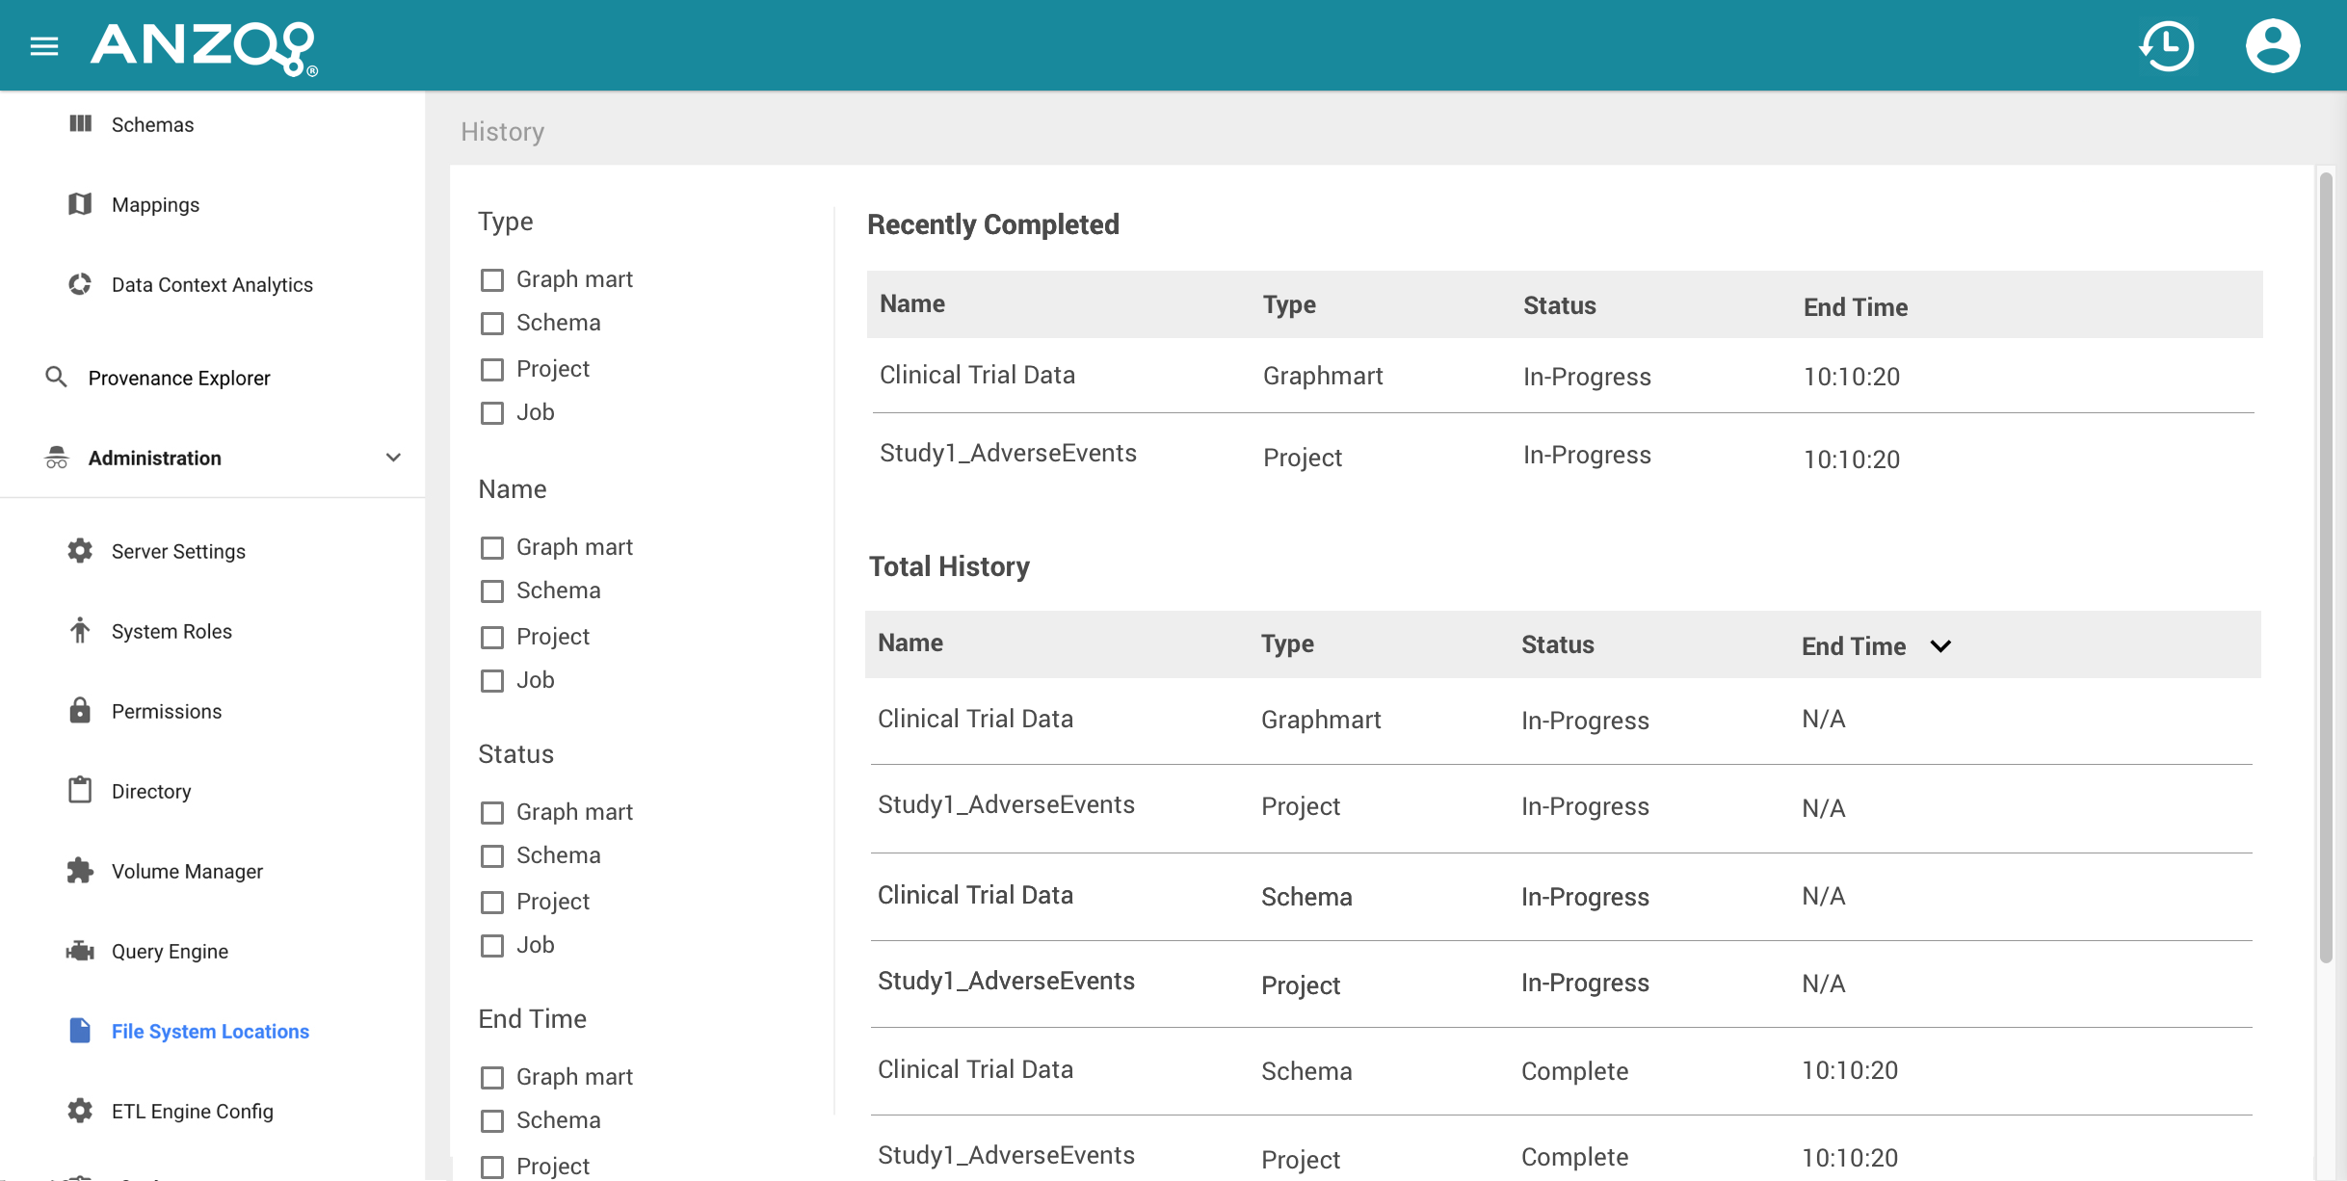Click the Schemas columns icon
The width and height of the screenshot is (2347, 1181).
pos(80,124)
